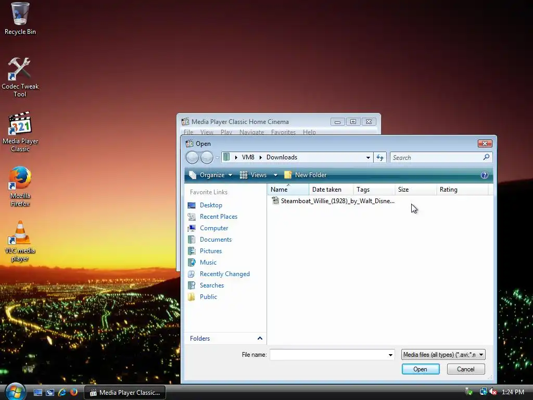The width and height of the screenshot is (533, 400).
Task: Open the Recycle Bin desktop icon
Action: (x=20, y=19)
